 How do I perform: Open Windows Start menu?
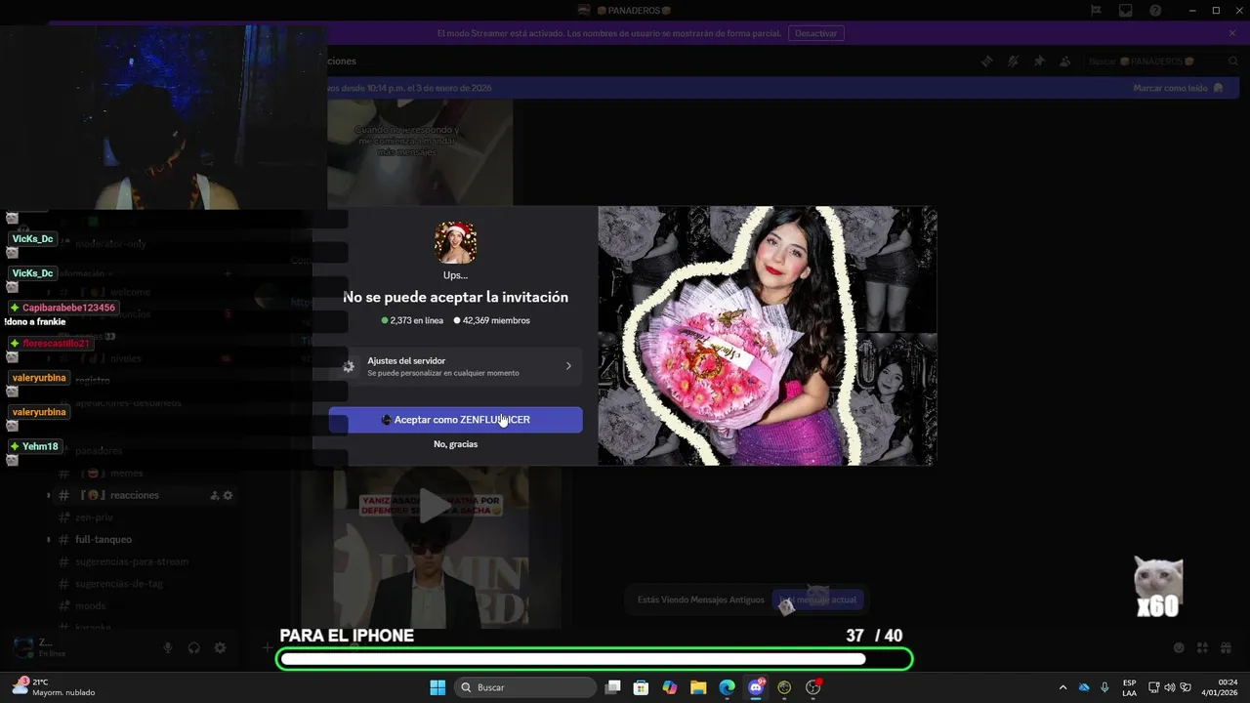pyautogui.click(x=437, y=687)
